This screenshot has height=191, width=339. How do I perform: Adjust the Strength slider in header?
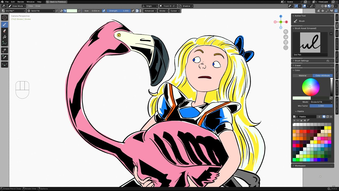[x=119, y=11]
